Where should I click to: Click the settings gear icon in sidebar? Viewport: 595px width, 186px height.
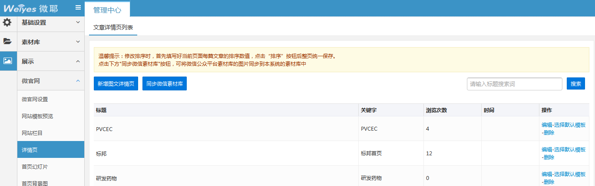click(x=7, y=22)
